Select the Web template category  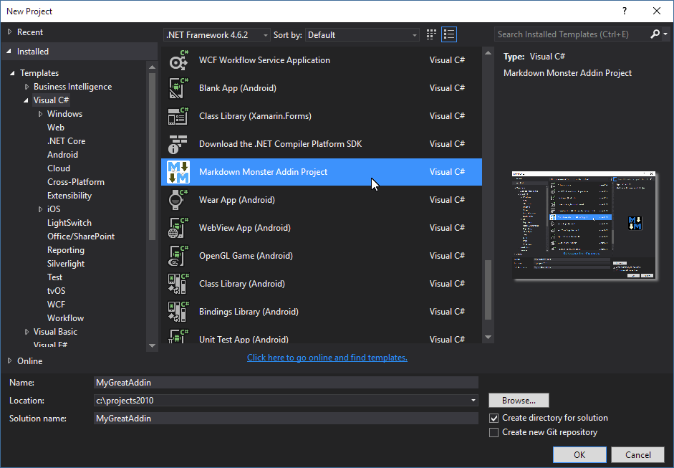(56, 128)
